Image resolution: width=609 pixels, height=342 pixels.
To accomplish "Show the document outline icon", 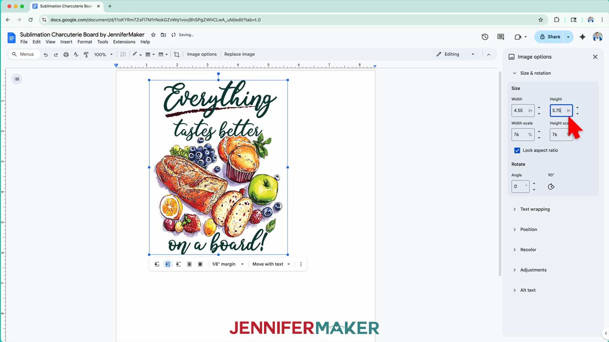I will [17, 79].
